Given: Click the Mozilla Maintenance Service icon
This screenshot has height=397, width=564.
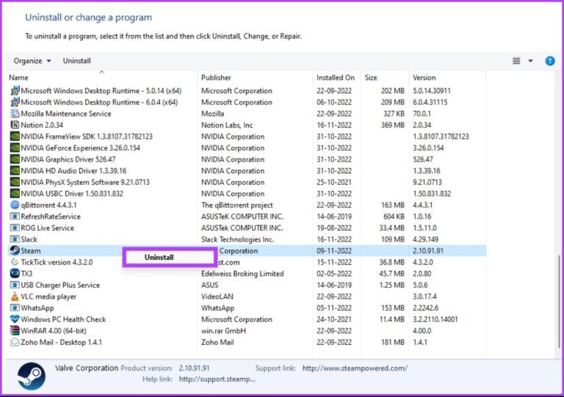Looking at the screenshot, I should pyautogui.click(x=15, y=113).
